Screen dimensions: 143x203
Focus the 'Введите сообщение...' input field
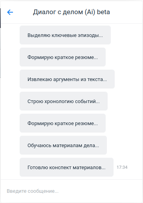[71, 191]
